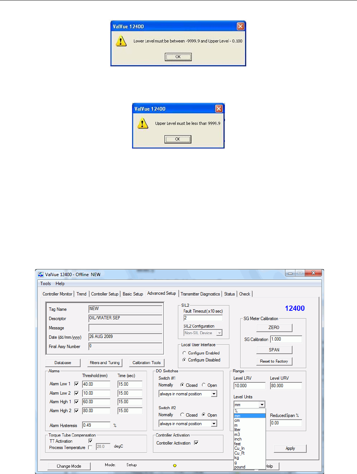Choose Cu_In in Level Units list
The height and width of the screenshot is (474, 357).
point(250,448)
